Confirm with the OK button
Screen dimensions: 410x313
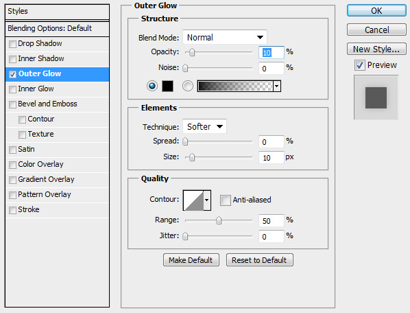click(x=376, y=11)
